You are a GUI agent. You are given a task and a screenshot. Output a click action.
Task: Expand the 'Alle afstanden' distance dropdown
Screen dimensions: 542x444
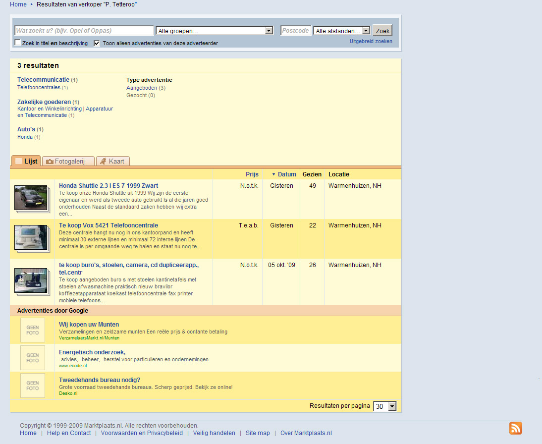coord(342,31)
